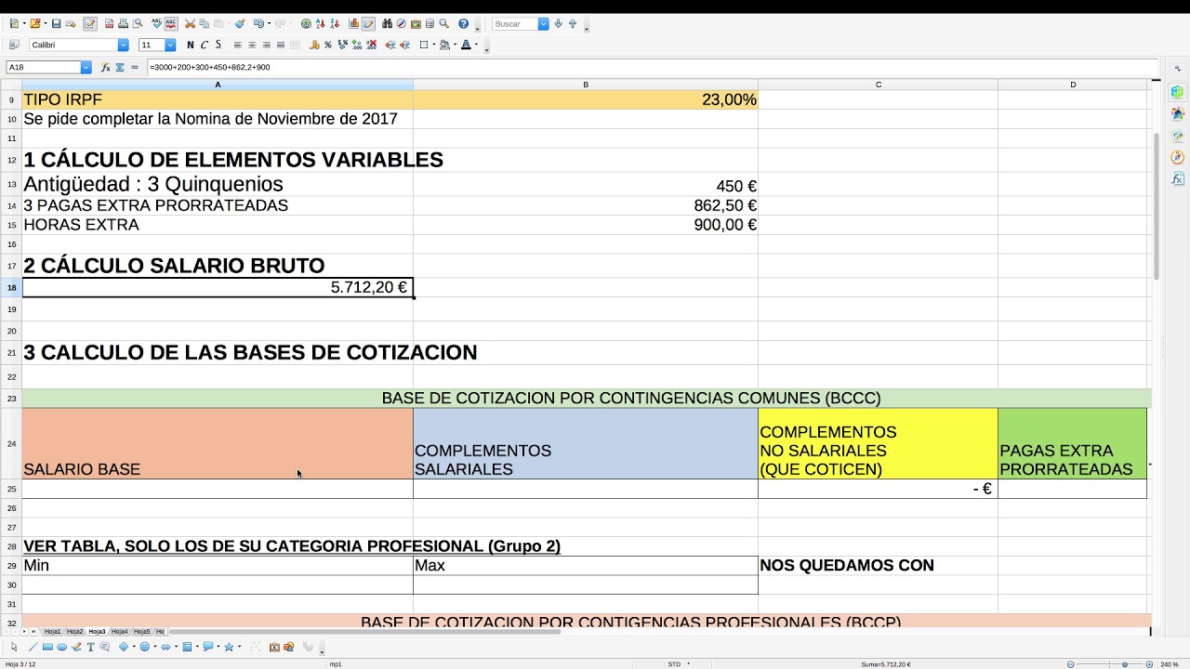Open background color dropdown arrow
The width and height of the screenshot is (1190, 669).
tap(455, 45)
